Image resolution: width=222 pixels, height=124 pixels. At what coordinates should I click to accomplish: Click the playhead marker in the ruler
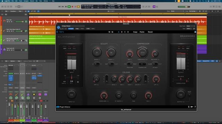(x=69, y=15)
